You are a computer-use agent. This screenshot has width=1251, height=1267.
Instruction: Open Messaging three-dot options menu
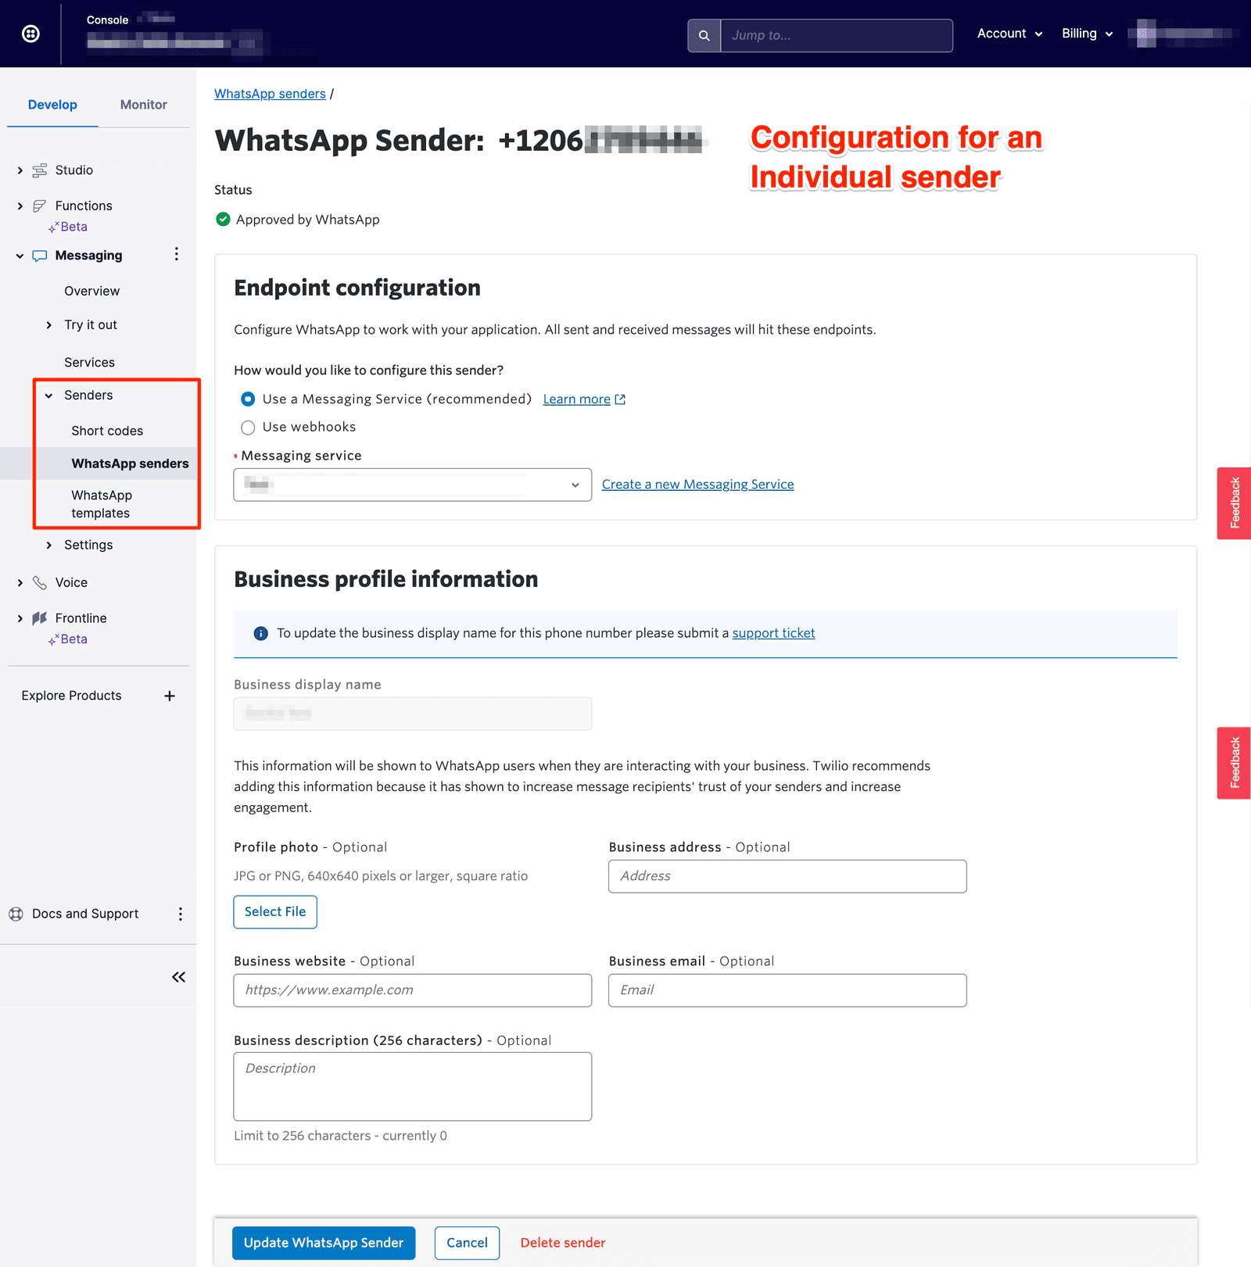(177, 255)
